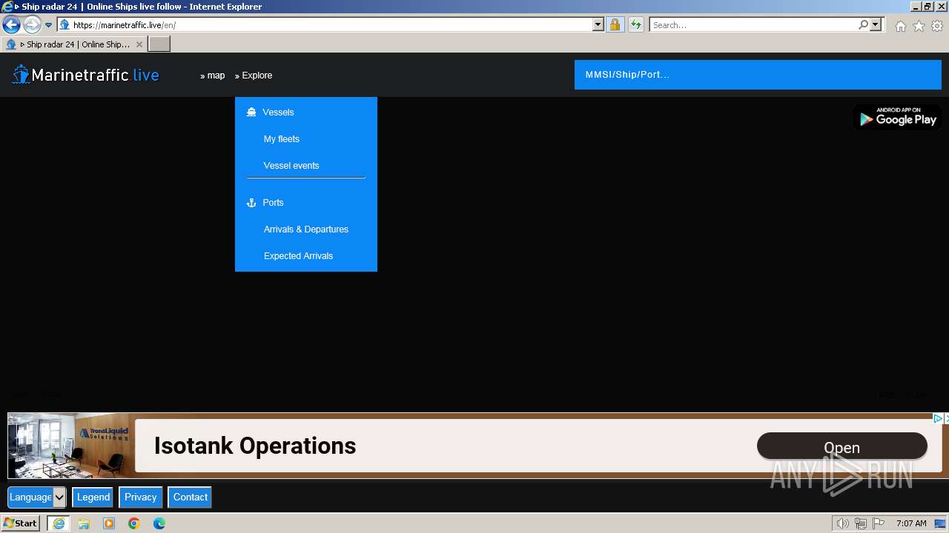Click the browser Search box
Image resolution: width=949 pixels, height=533 pixels.
[753, 25]
